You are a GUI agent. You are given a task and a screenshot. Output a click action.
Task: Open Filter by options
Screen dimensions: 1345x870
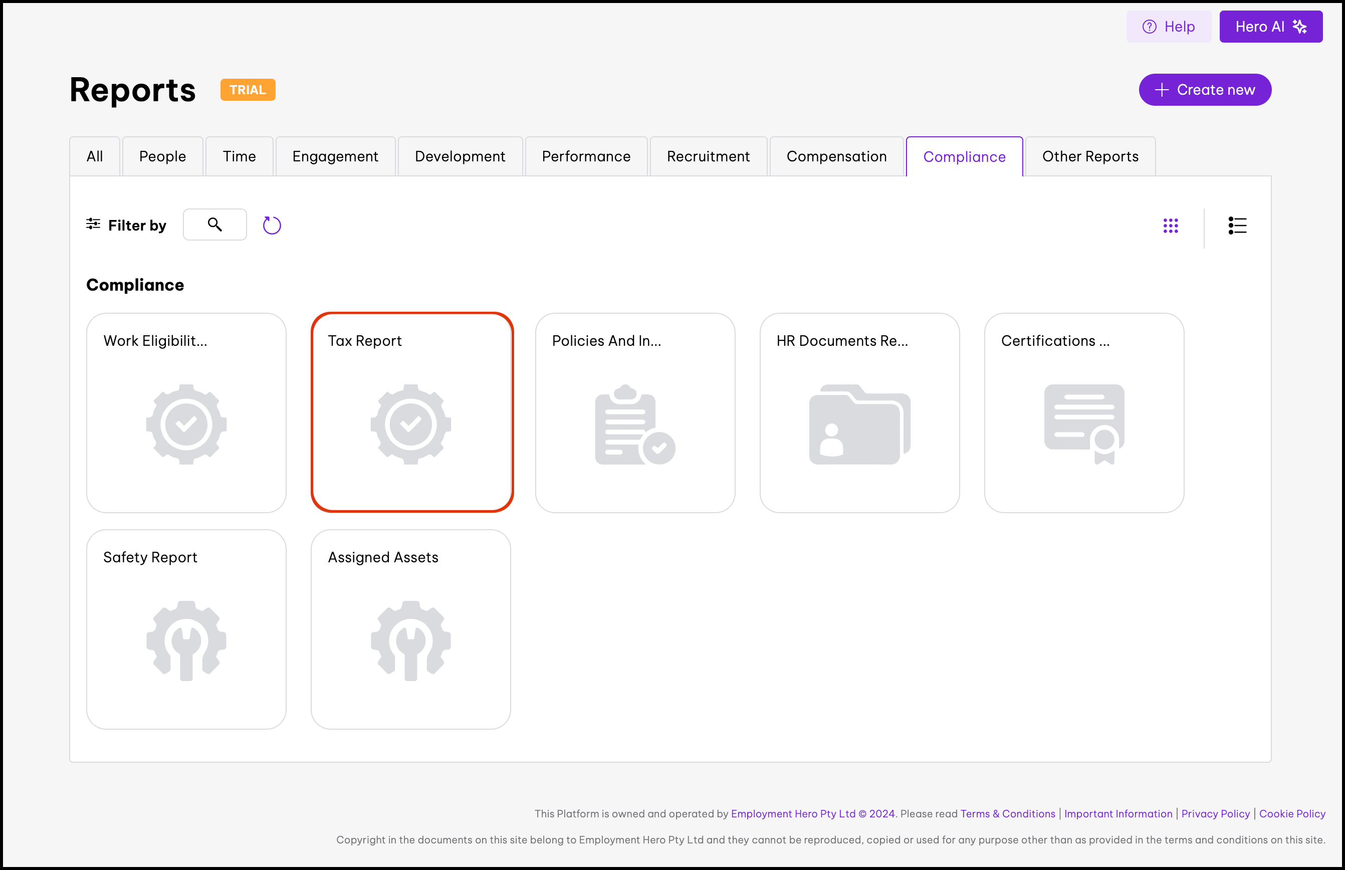(126, 226)
